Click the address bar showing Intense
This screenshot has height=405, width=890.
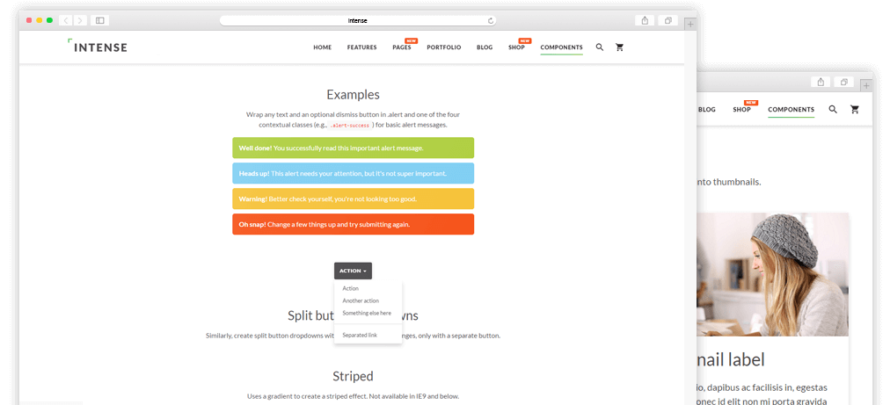point(356,20)
